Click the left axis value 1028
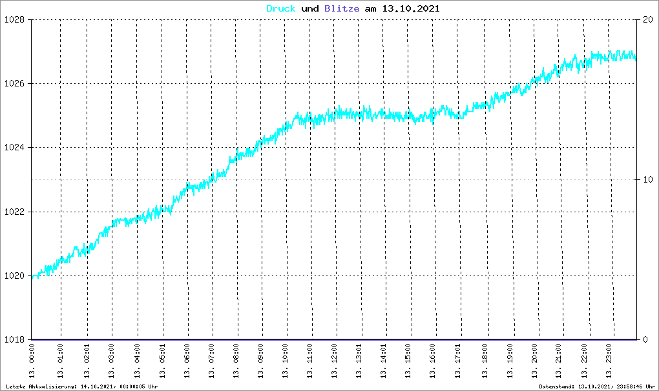 coord(14,20)
